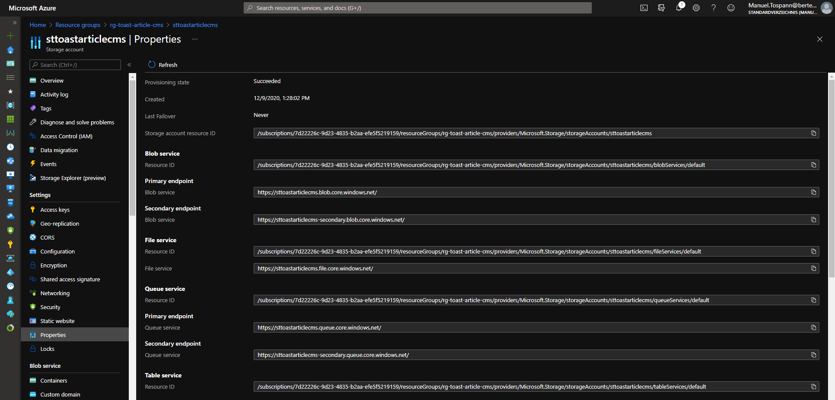835x400 pixels.
Task: Click the resource menu scrollbar
Action: (x=132, y=148)
